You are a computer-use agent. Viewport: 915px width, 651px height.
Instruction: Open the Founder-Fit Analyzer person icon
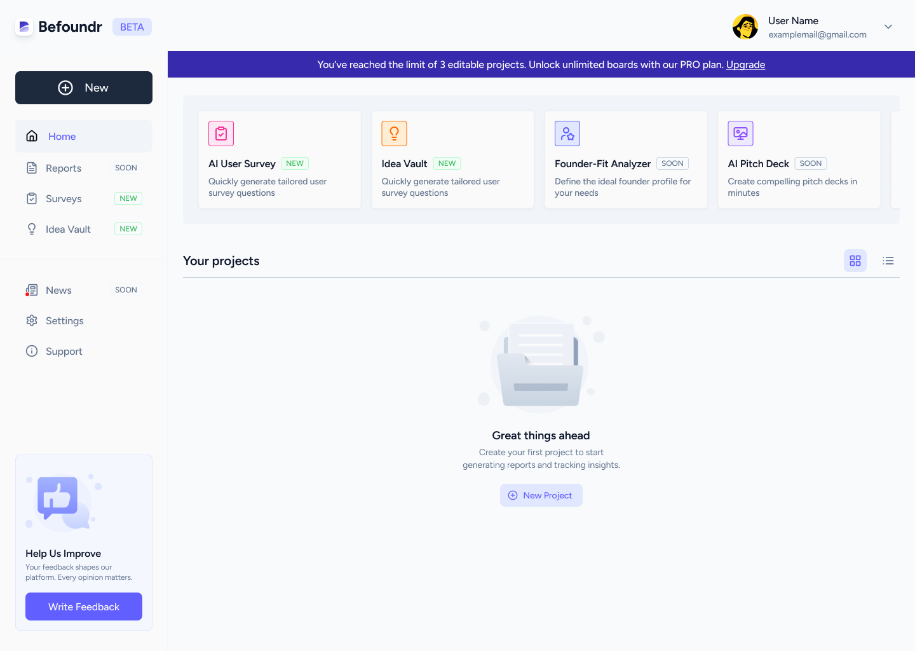point(567,134)
